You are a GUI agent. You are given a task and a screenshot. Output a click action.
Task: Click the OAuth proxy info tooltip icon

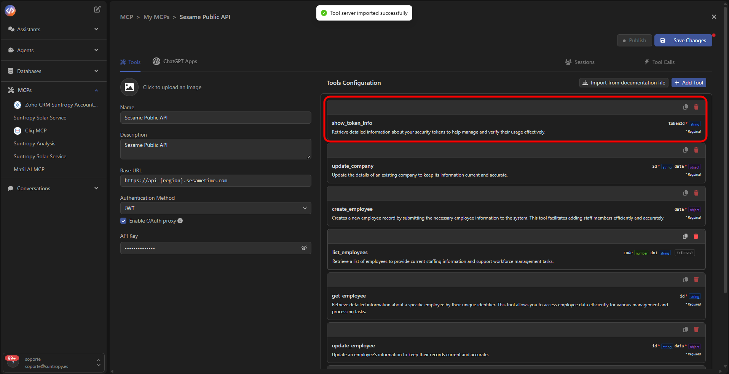180,221
